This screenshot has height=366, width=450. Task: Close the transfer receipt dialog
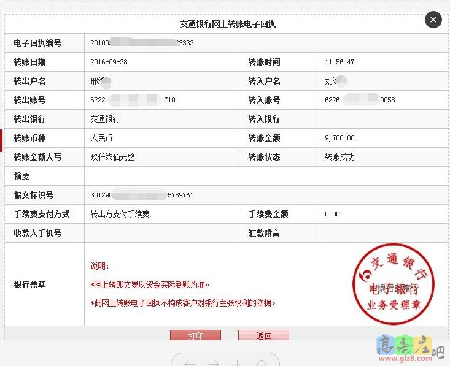coord(433,20)
